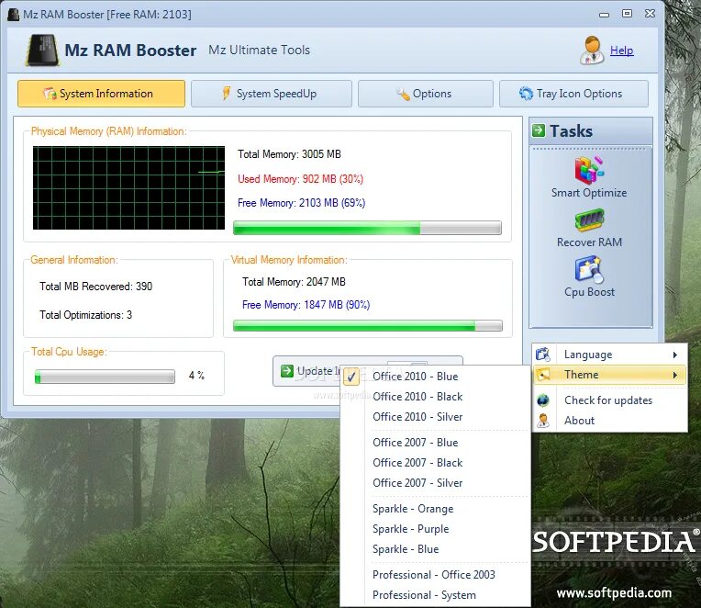The height and width of the screenshot is (608, 701).
Task: Click Free Memory: 1847 MB (90%) text
Action: tap(306, 305)
